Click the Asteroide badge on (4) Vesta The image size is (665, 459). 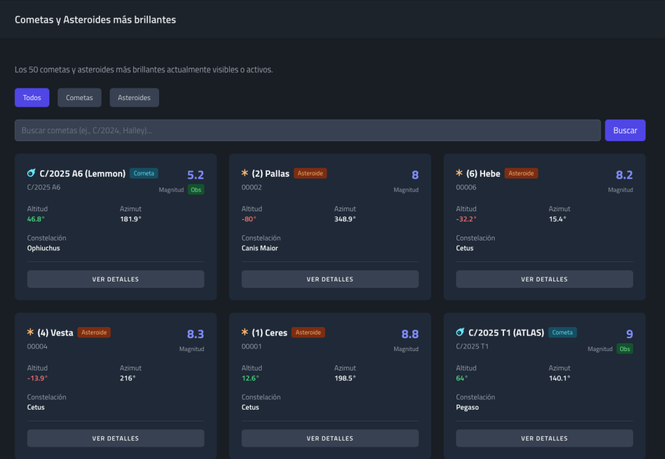[x=94, y=332]
